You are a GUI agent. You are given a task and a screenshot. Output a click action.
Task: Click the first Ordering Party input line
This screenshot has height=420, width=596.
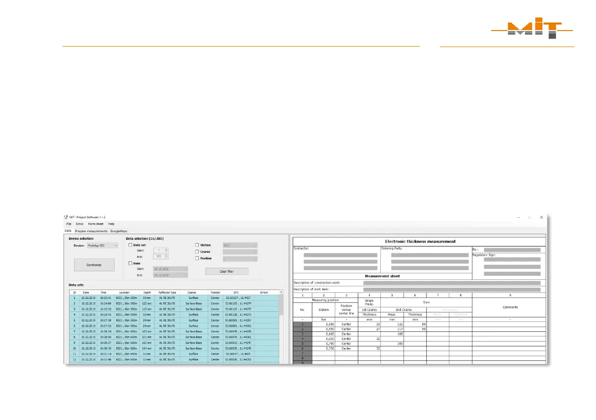pos(429,255)
